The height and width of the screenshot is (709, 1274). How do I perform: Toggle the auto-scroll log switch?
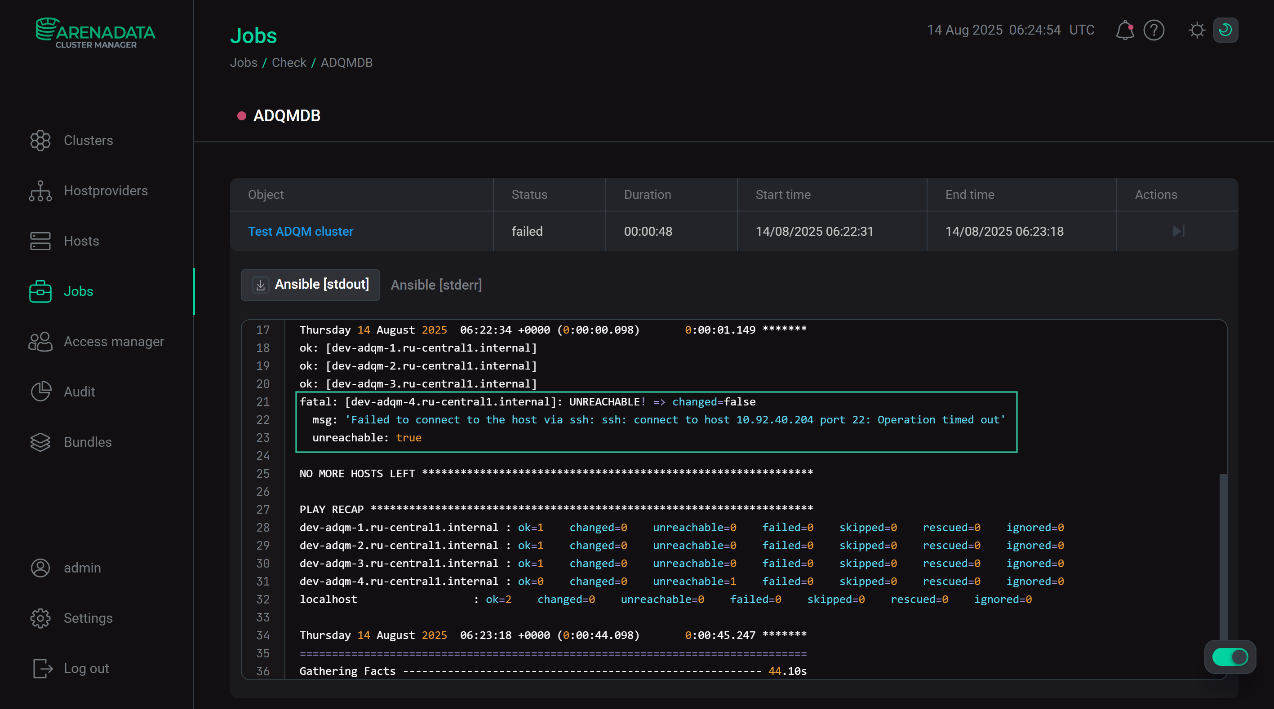(x=1230, y=657)
